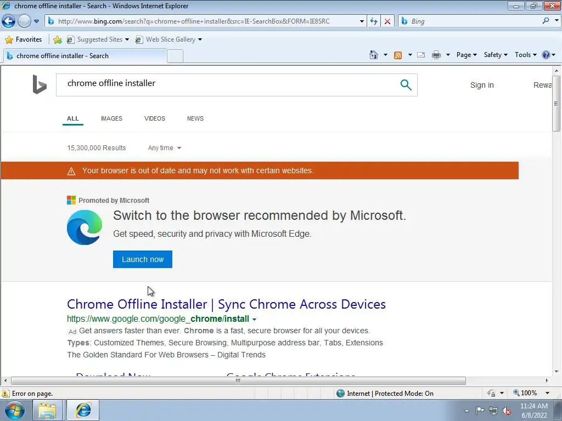Click the out of date browser warning banner
This screenshot has height=421, width=562.
pyautogui.click(x=260, y=170)
